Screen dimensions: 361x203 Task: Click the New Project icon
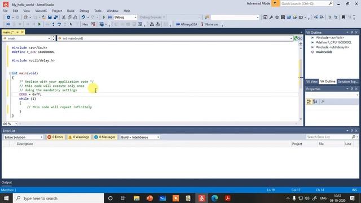[26, 17]
